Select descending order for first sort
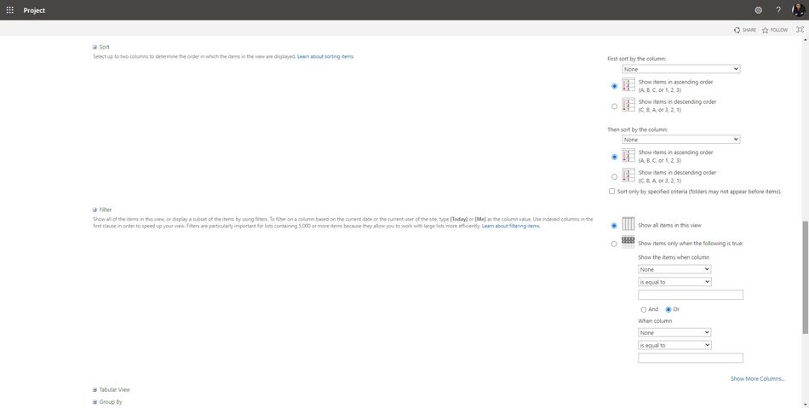Screen dimensions: 809x408 614,106
